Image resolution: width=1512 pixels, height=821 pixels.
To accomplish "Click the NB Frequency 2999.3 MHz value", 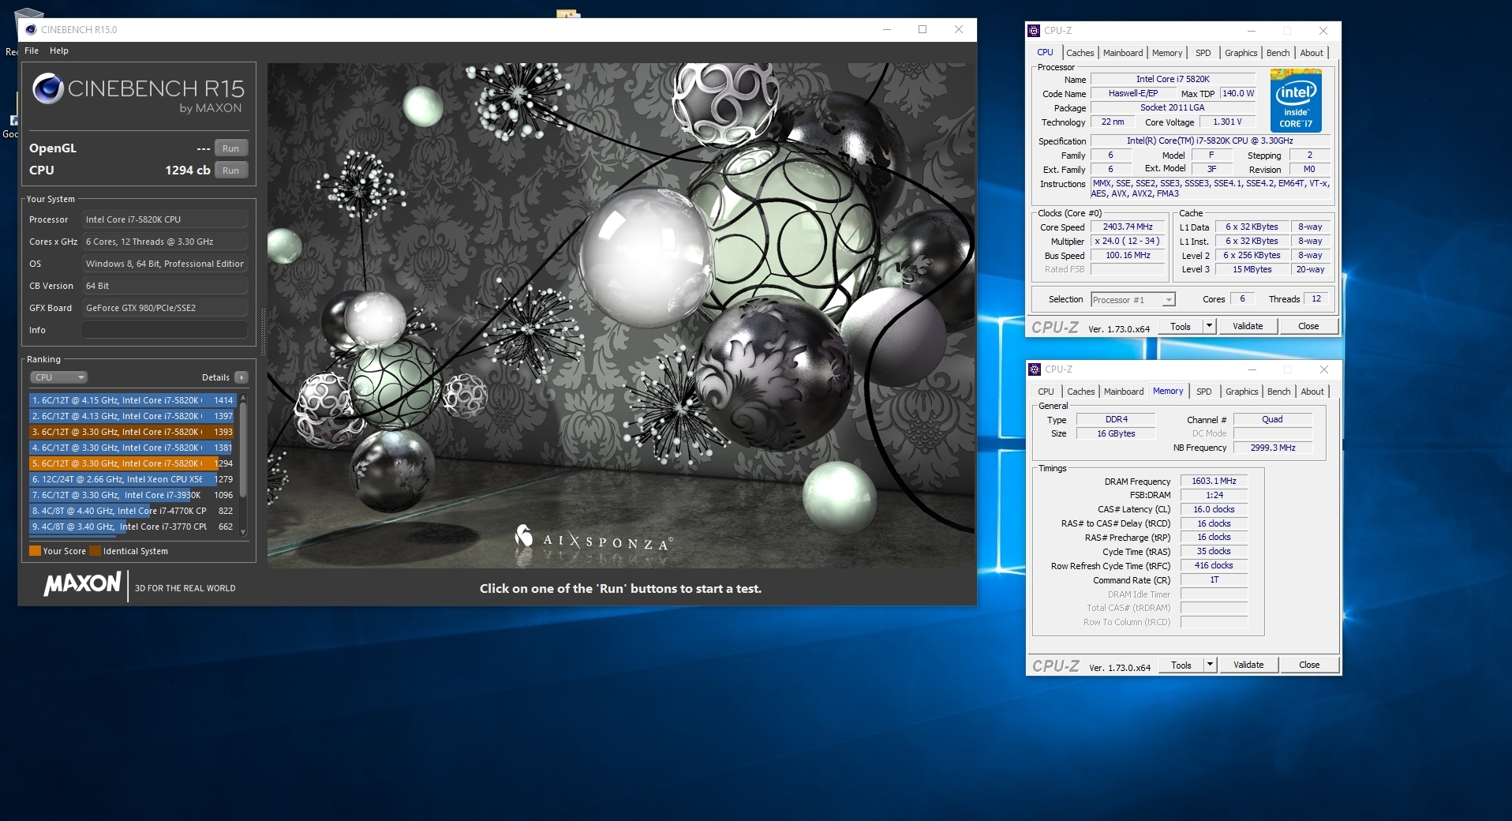I will coord(1272,448).
